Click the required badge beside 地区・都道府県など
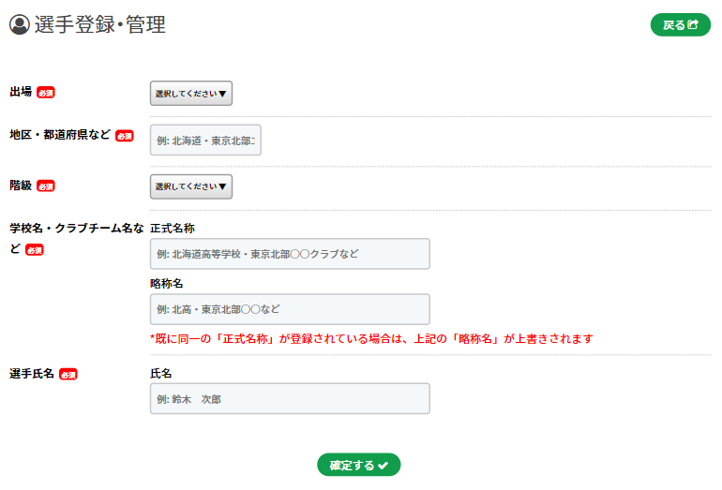The width and height of the screenshot is (722, 490). (x=124, y=136)
